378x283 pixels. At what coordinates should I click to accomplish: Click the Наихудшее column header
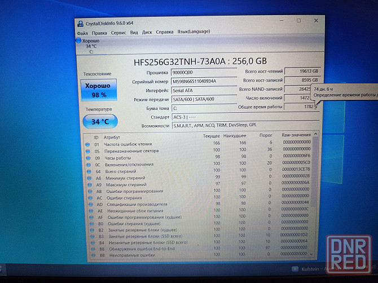click(235, 136)
